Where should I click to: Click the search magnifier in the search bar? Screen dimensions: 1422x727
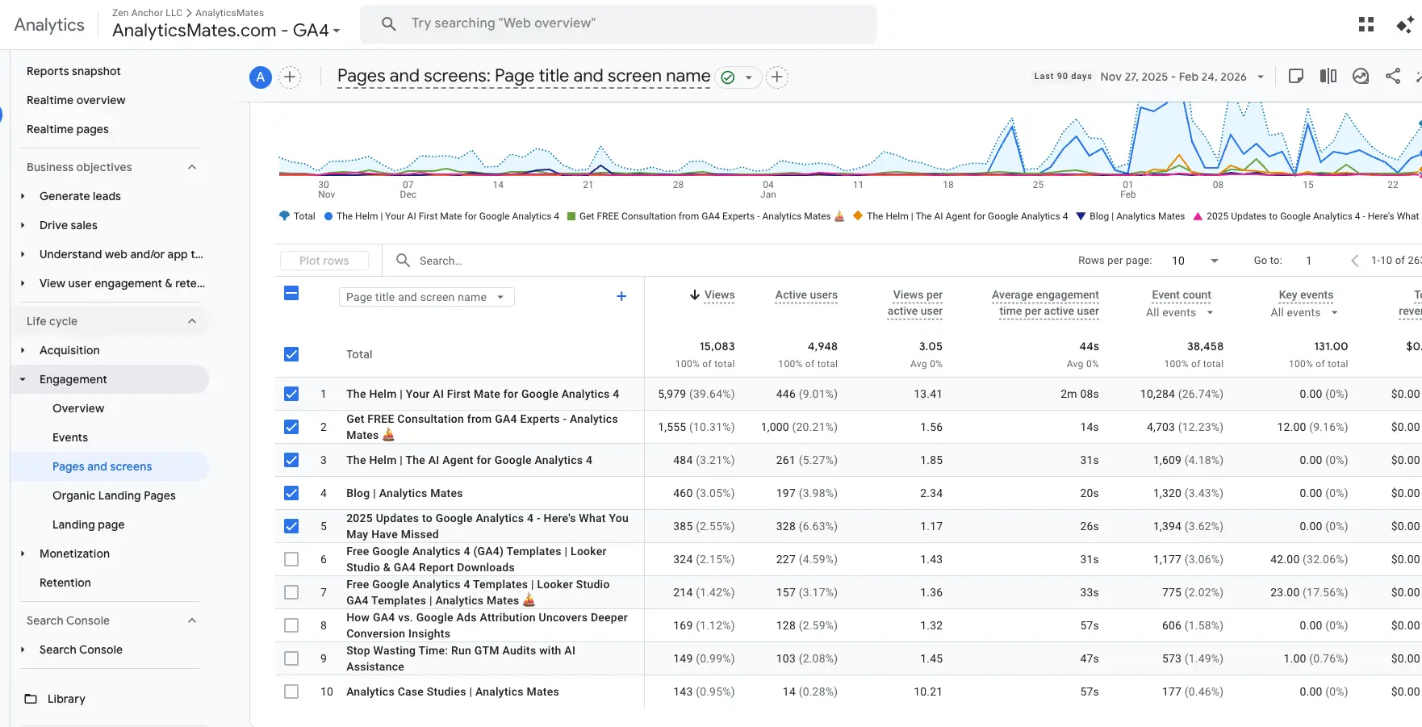click(389, 23)
